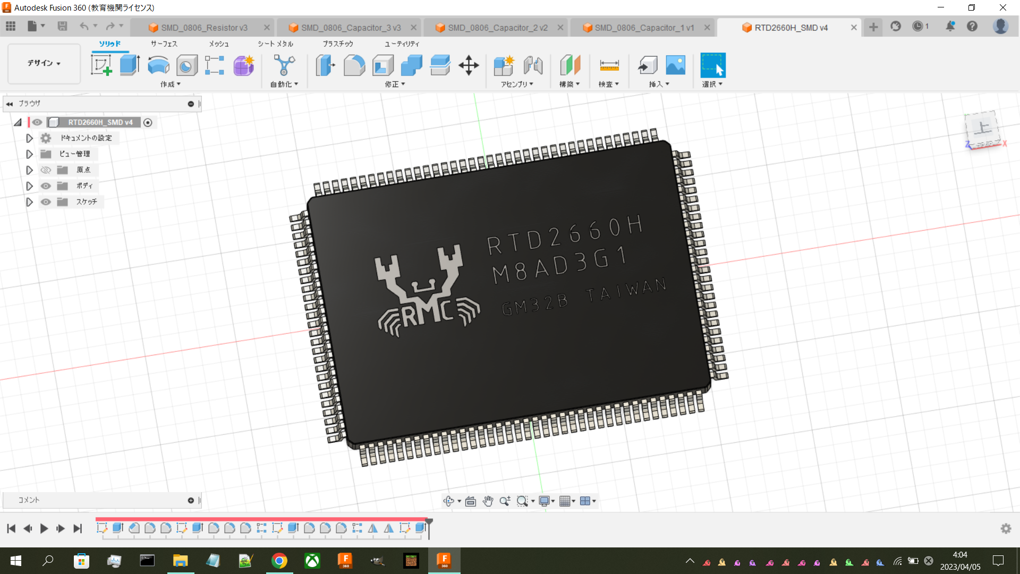
Task: Choose the Move/Copy cross-arrow tool
Action: point(469,65)
